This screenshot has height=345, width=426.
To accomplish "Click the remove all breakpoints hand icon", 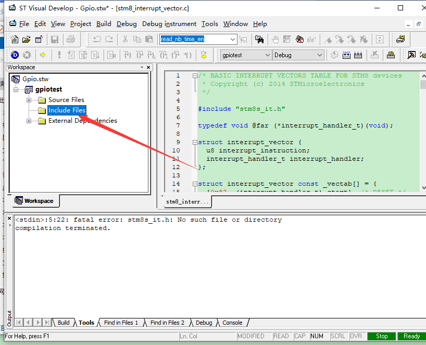I will coord(299,40).
